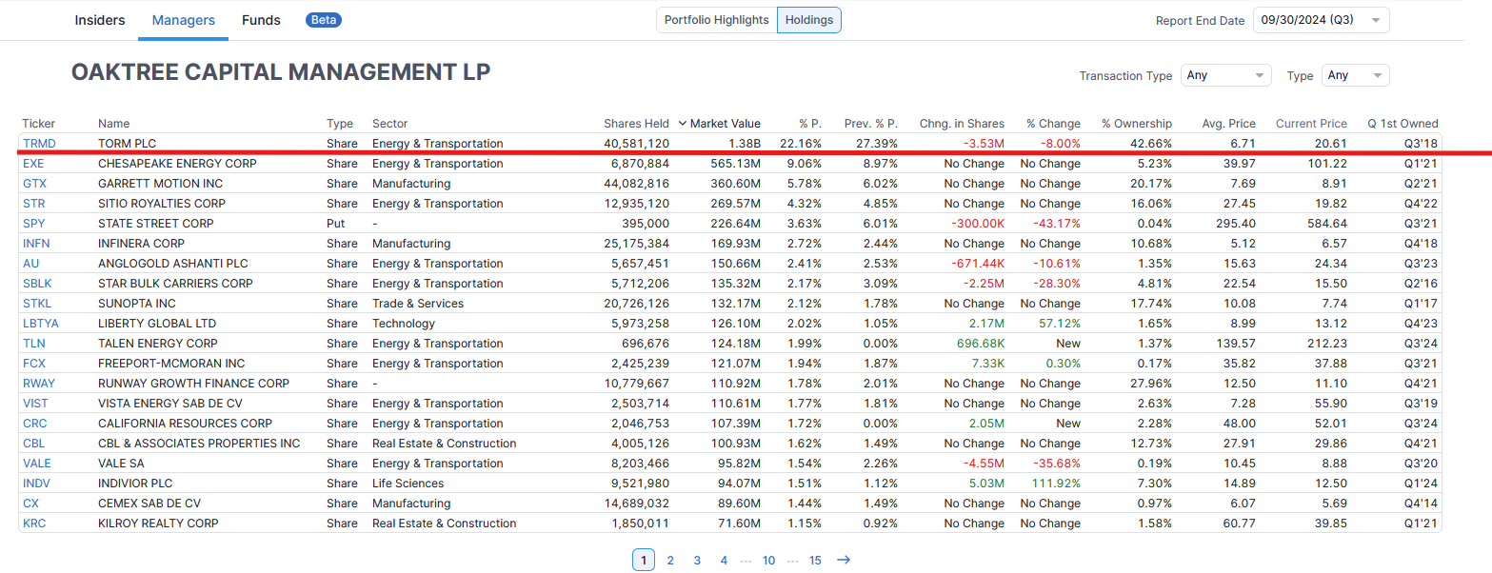Open the CRC ticker link
The image size is (1492, 573).
point(34,424)
